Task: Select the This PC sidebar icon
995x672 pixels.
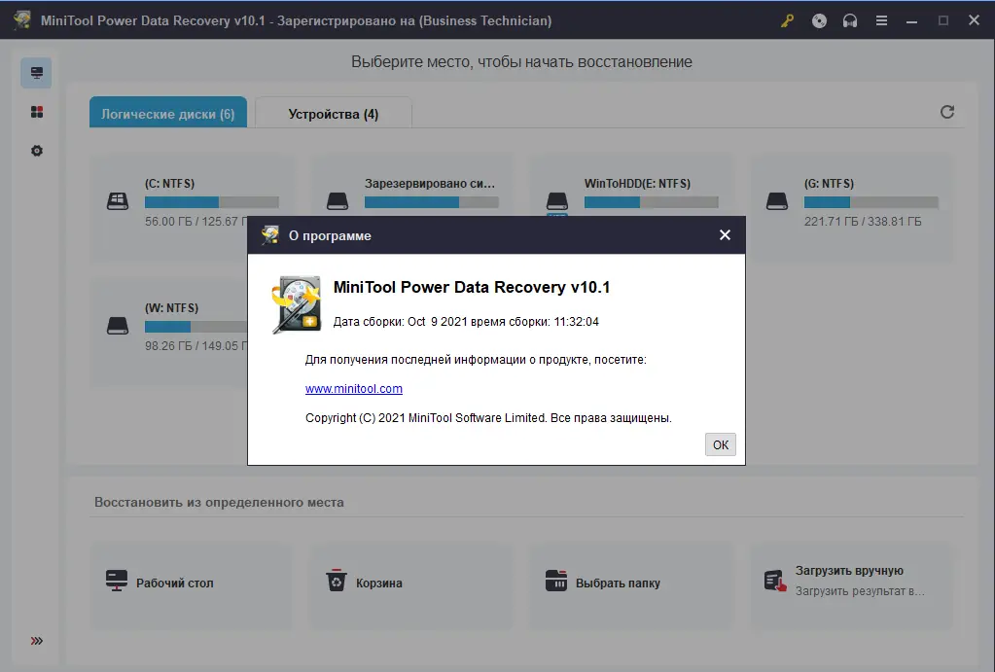Action: coord(36,73)
